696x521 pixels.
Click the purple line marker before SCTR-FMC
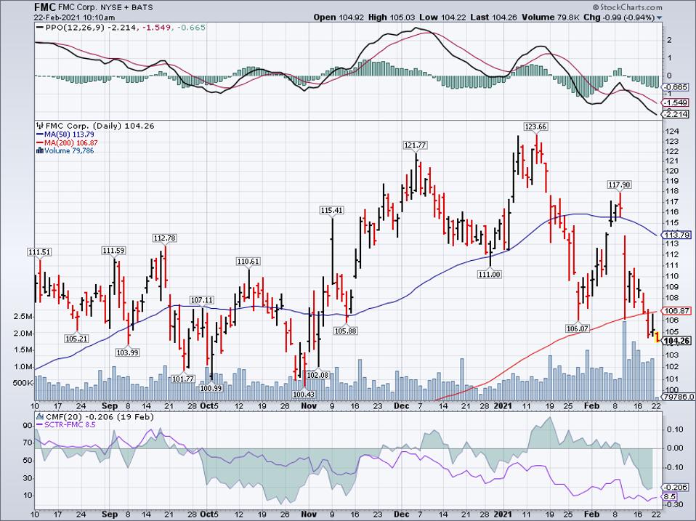[39, 424]
